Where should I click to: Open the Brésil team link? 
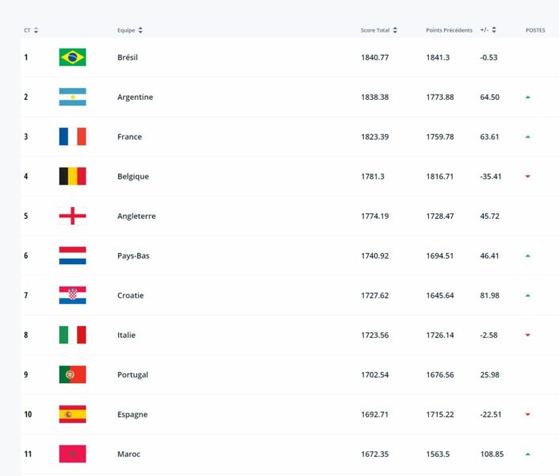point(128,57)
